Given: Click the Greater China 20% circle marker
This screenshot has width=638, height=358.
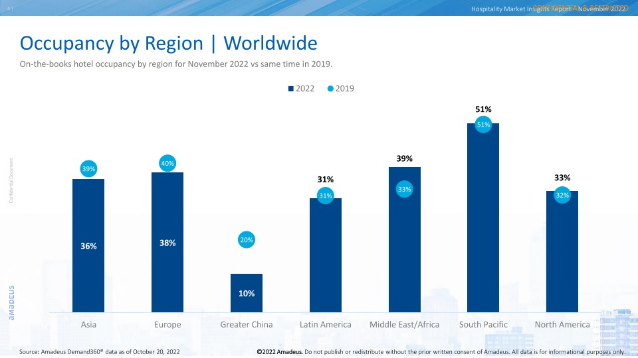Looking at the screenshot, I should point(246,240).
